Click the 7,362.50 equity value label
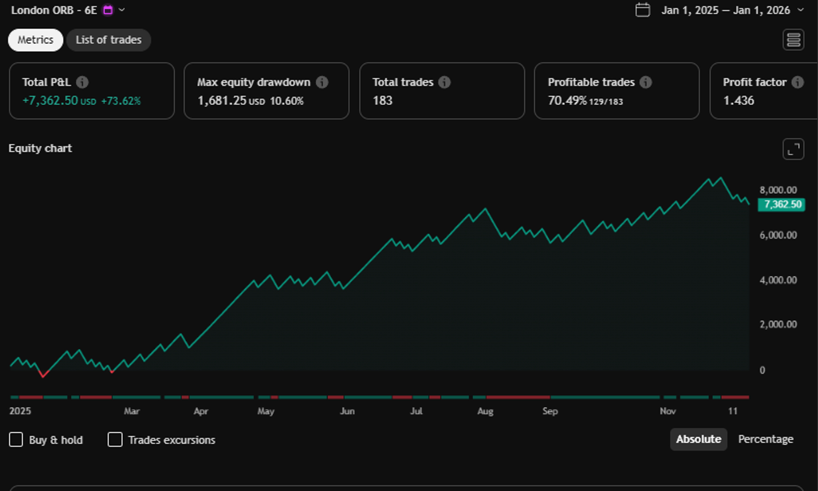 click(x=781, y=205)
